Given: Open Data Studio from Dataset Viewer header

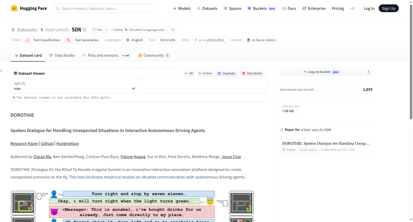Looking at the screenshot, I should 252,73.
